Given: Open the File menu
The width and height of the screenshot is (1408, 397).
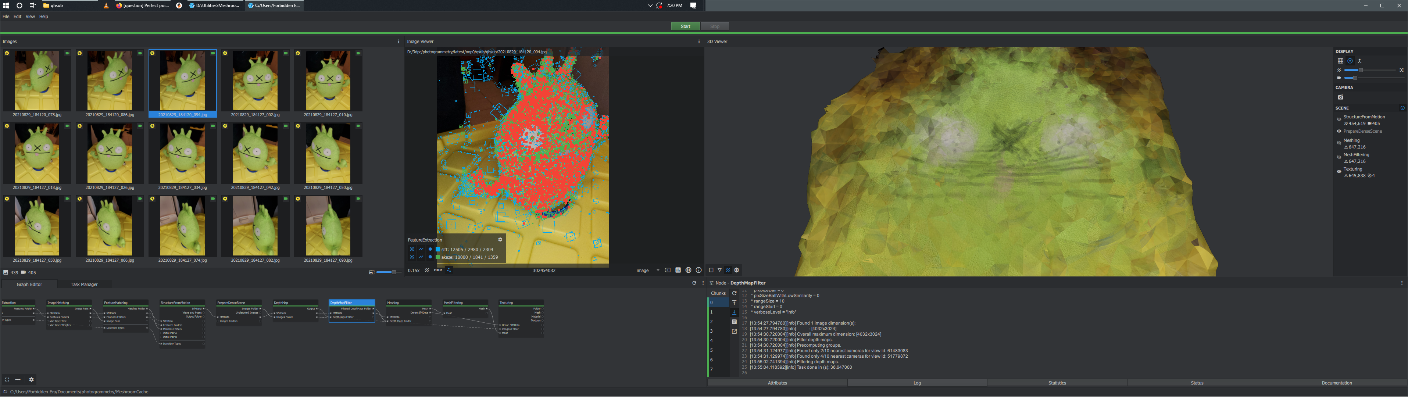Looking at the screenshot, I should tap(6, 17).
